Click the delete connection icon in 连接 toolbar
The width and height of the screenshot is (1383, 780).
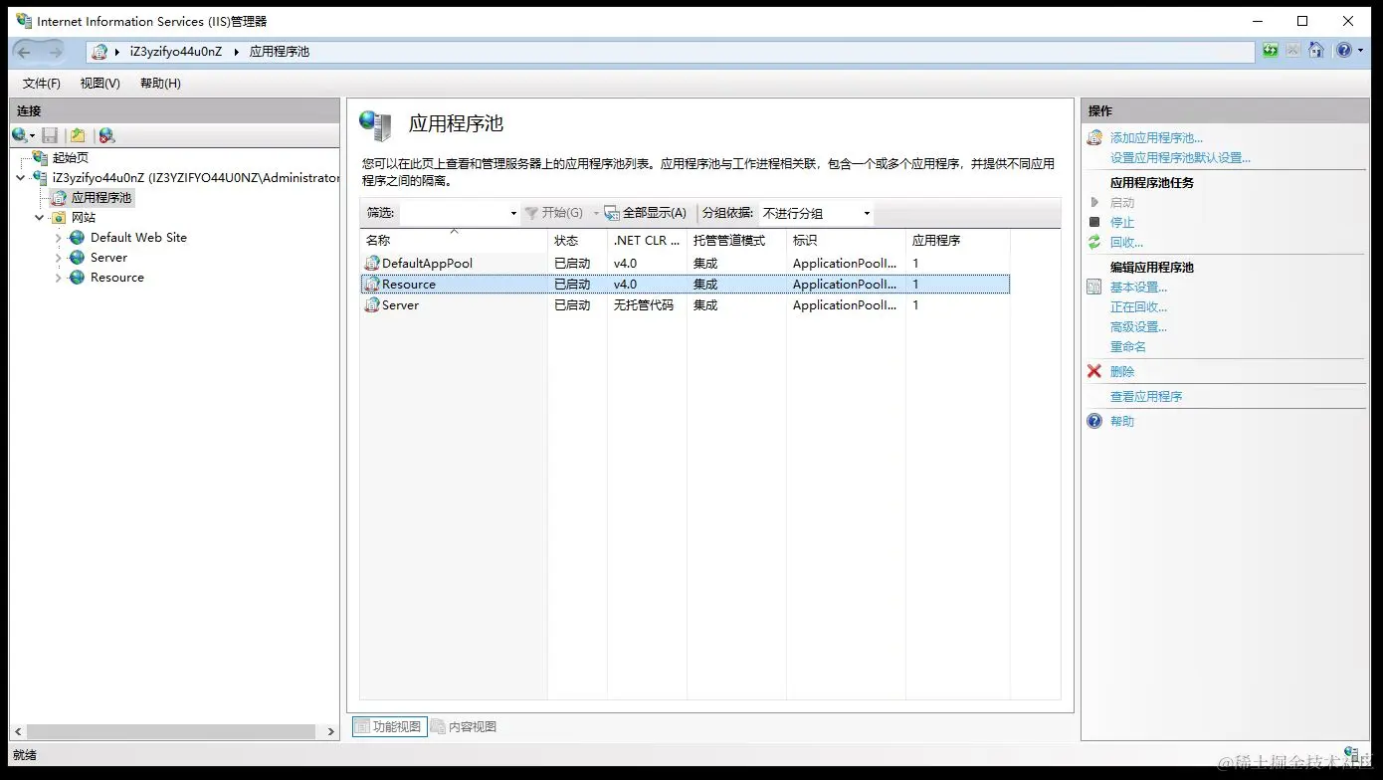pos(106,135)
